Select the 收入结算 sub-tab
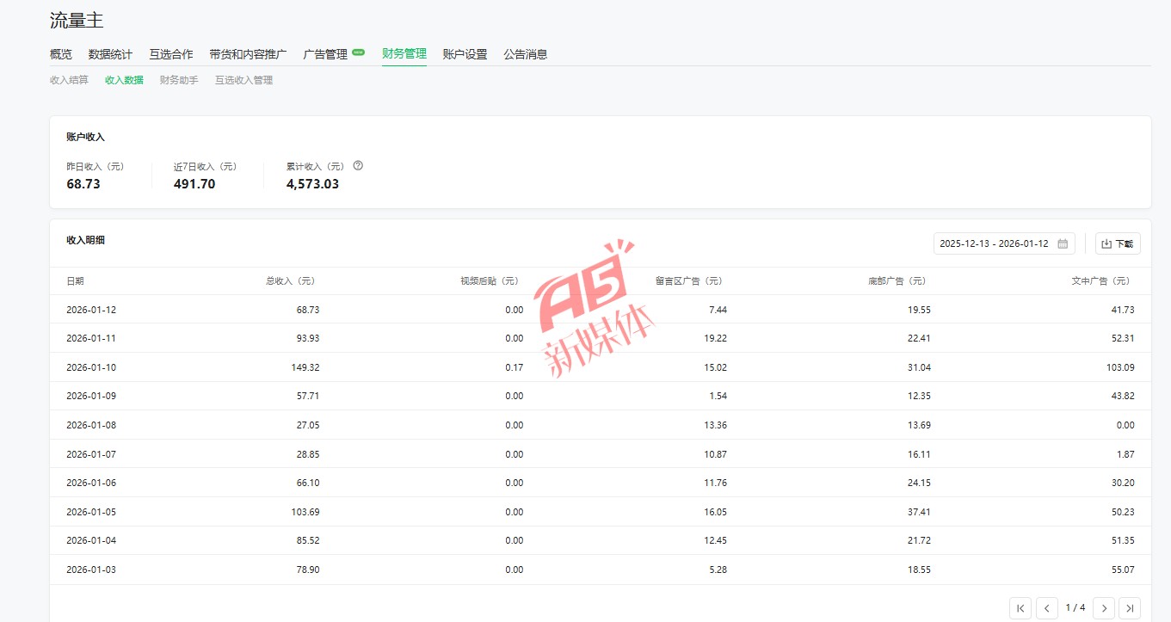Image resolution: width=1171 pixels, height=622 pixels. tap(69, 80)
